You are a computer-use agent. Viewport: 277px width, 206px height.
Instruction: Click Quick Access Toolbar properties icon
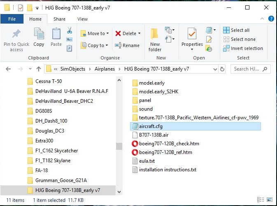[x=21, y=8]
